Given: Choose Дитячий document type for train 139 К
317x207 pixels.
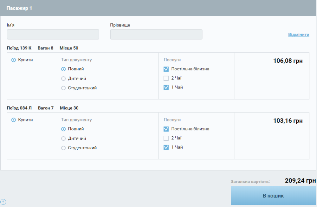Looking at the screenshot, I should click(63, 79).
